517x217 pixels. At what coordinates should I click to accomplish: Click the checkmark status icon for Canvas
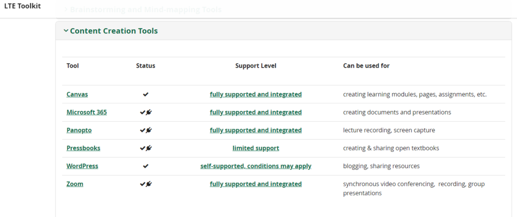(146, 94)
